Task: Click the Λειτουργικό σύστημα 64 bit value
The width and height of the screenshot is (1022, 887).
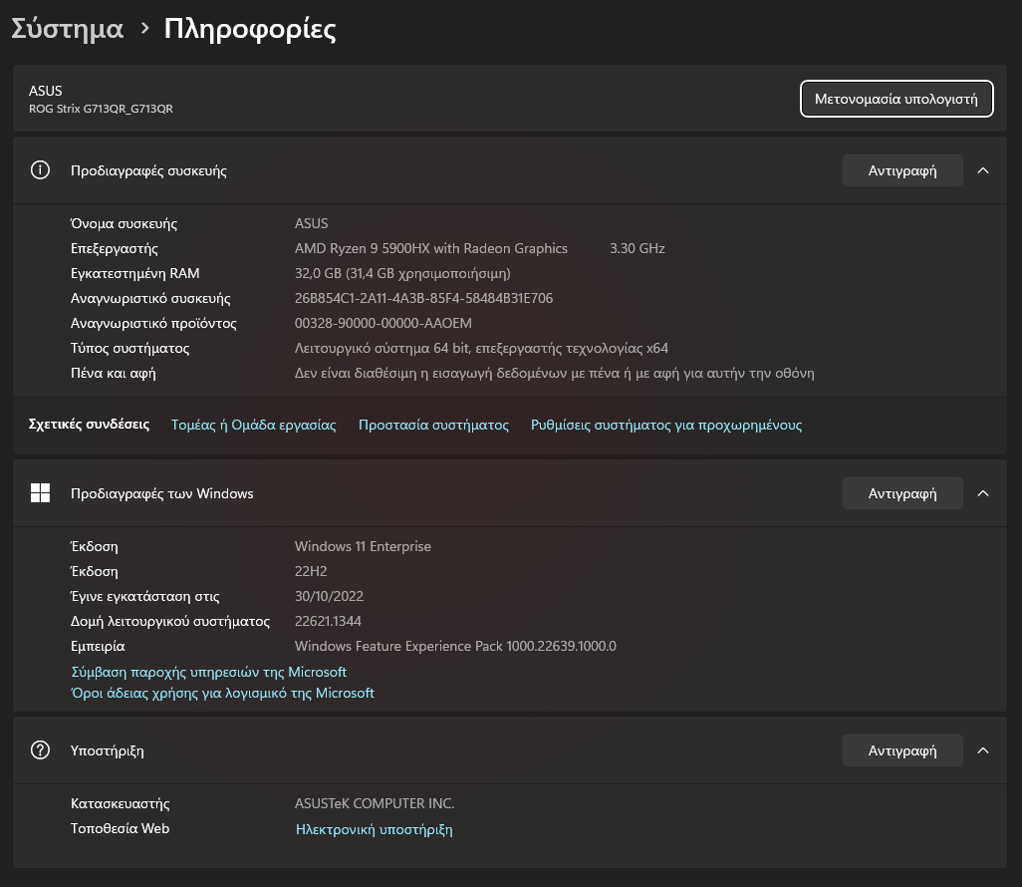Action: pos(481,348)
